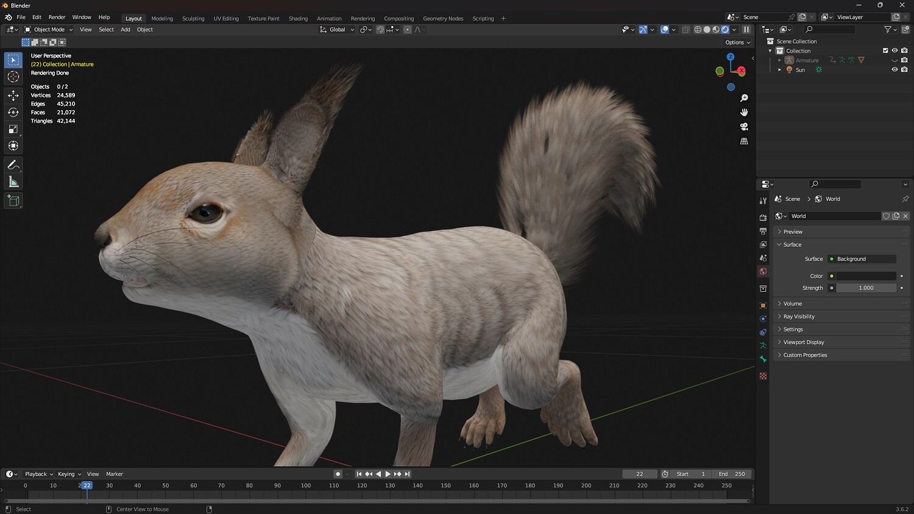Click the viewport Options button
This screenshot has height=514, width=914.
coord(737,43)
